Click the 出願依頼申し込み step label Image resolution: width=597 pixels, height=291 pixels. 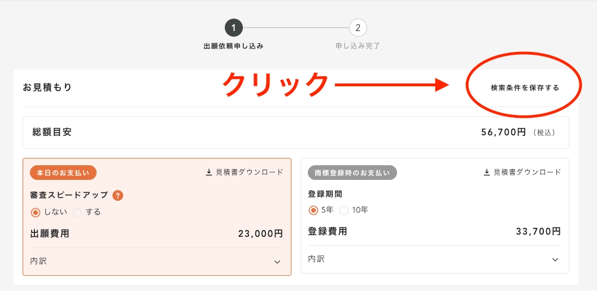233,46
